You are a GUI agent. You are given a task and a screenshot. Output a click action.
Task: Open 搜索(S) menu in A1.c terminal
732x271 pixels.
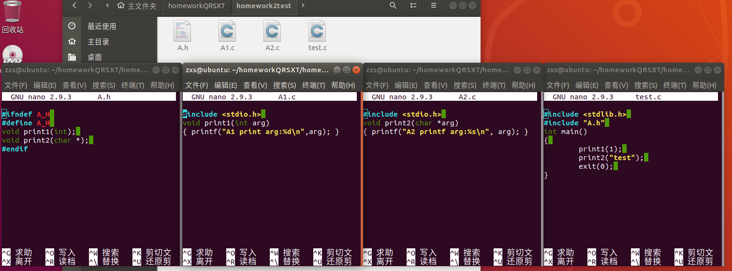[284, 85]
